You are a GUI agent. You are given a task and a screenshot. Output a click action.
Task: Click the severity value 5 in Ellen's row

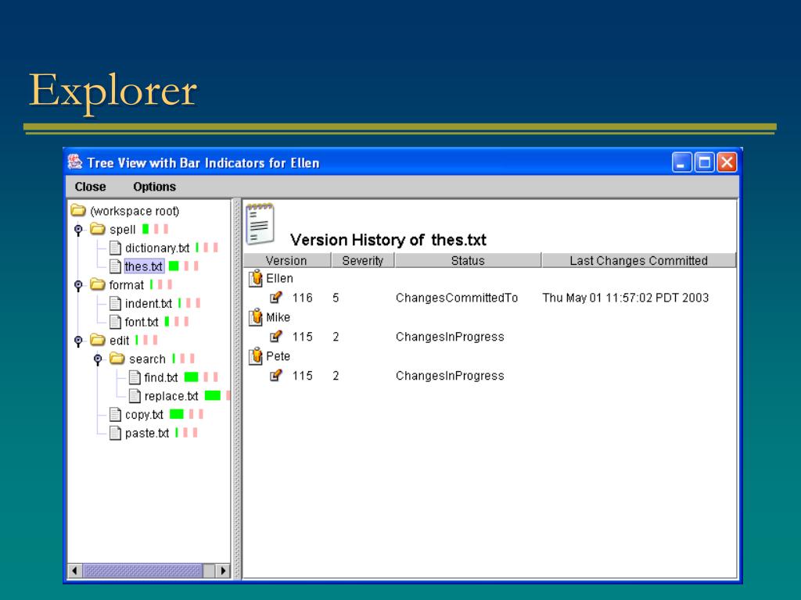pyautogui.click(x=336, y=298)
